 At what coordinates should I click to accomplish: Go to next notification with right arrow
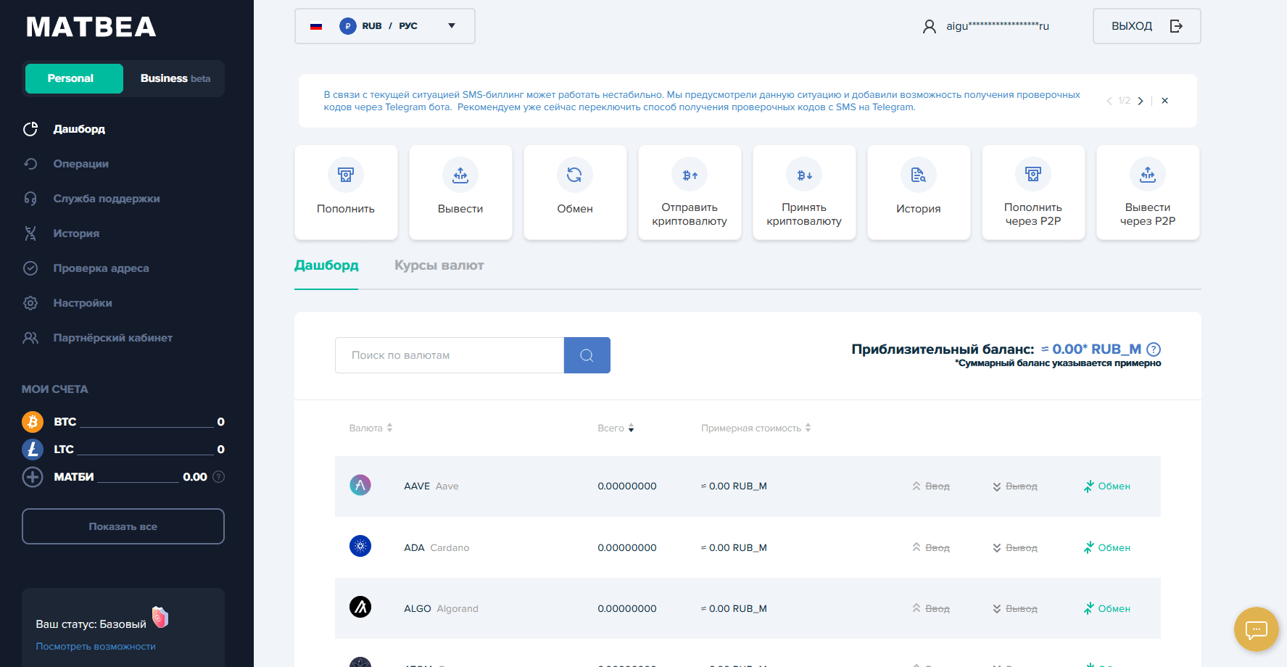[1141, 101]
